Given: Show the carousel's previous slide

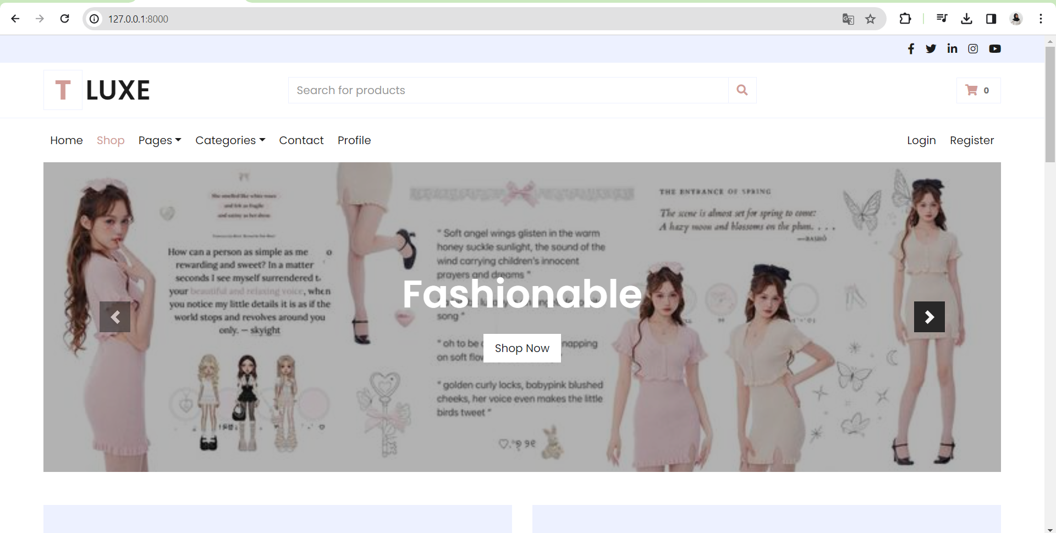Looking at the screenshot, I should tap(115, 317).
